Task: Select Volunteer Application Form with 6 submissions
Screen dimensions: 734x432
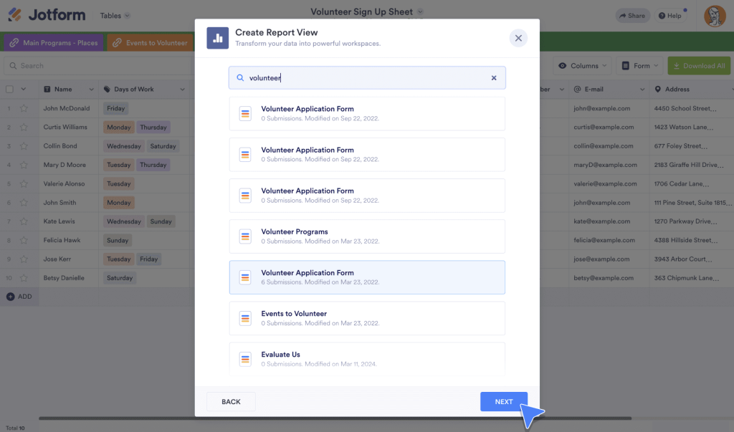Action: pos(367,277)
